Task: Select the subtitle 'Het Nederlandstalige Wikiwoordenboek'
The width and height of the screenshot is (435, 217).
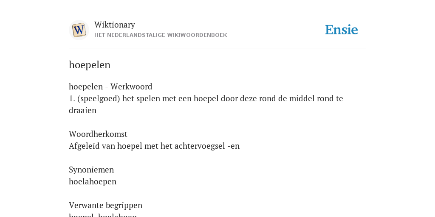Action: 161,35
